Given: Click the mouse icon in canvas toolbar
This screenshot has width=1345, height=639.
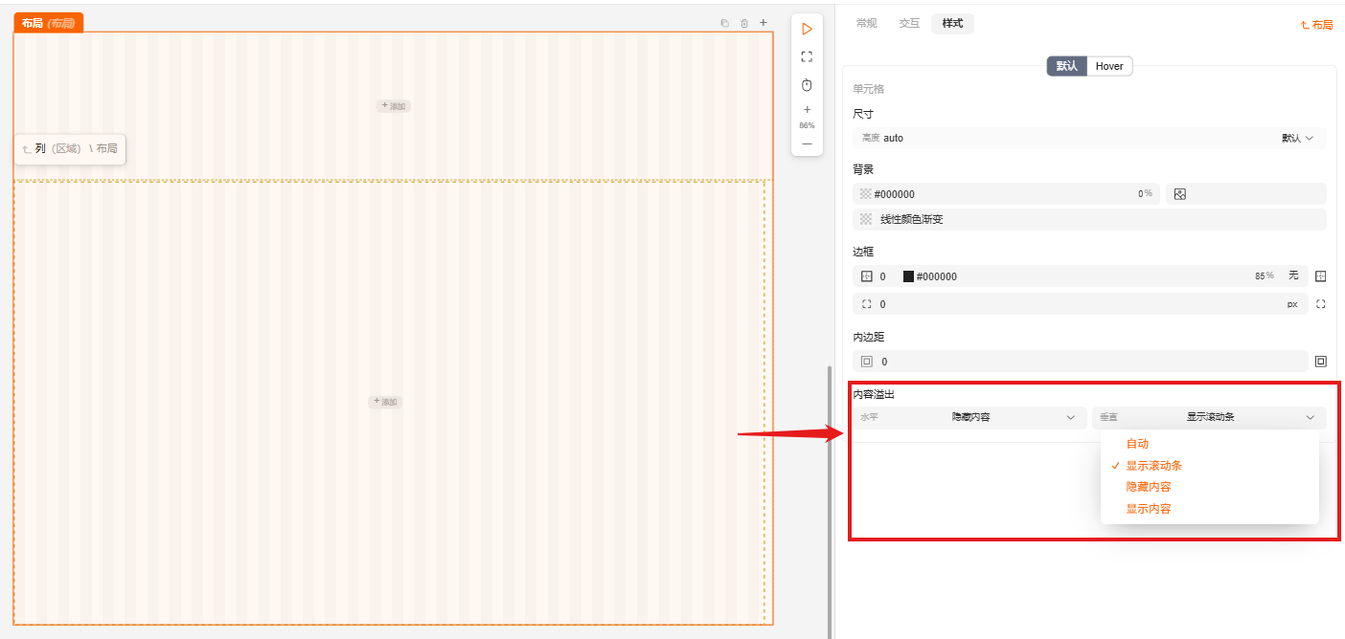Looking at the screenshot, I should pyautogui.click(x=807, y=85).
